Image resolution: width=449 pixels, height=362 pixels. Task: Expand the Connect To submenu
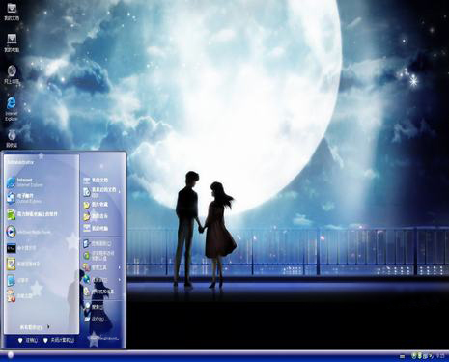(101, 280)
